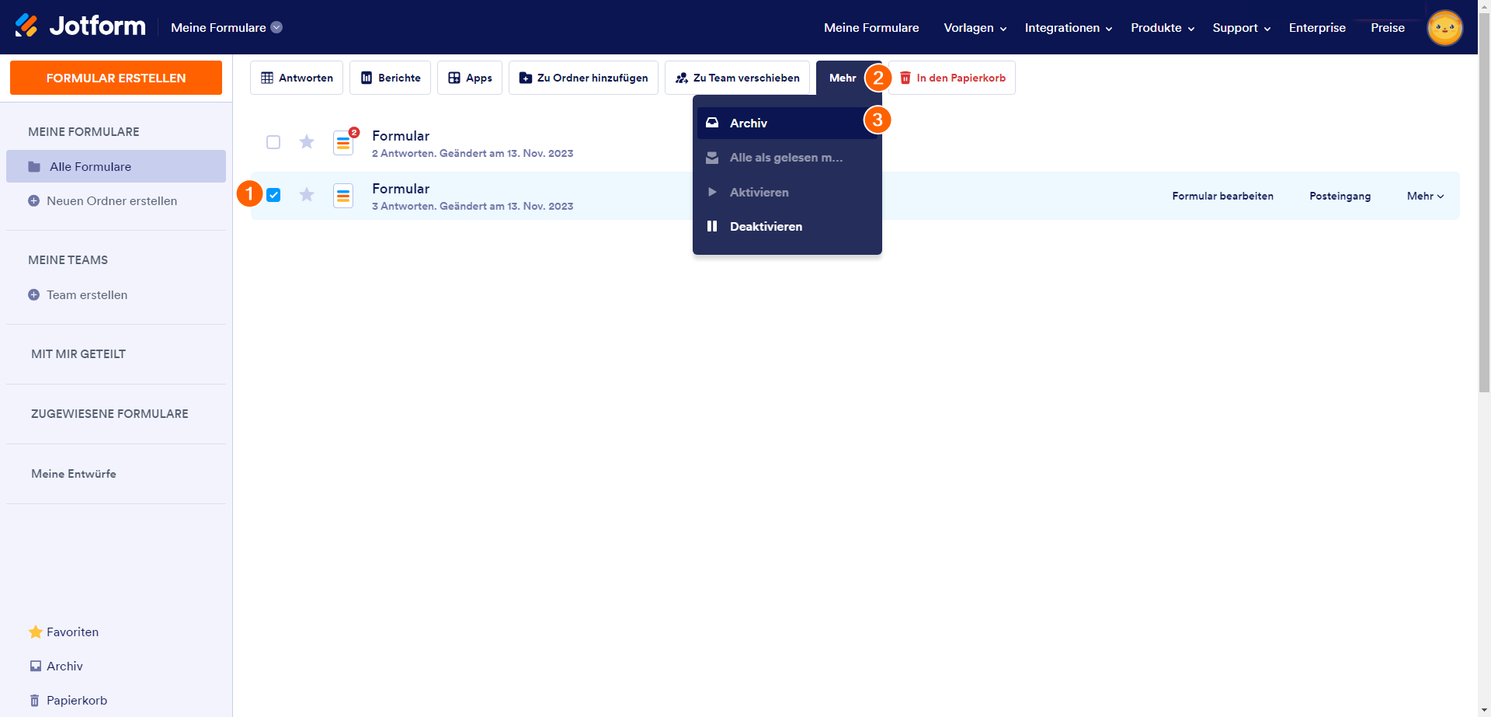The height and width of the screenshot is (717, 1491).
Task: Open the Formular title with 2 Antworten
Action: (401, 136)
